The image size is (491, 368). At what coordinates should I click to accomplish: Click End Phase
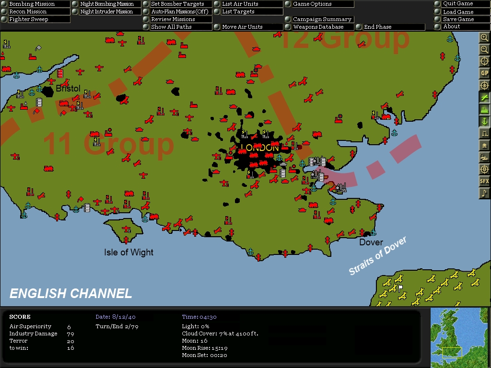pos(390,27)
